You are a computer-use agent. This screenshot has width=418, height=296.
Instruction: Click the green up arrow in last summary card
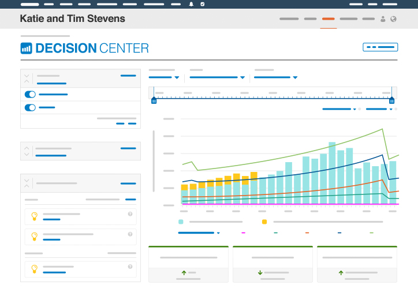pyautogui.click(x=341, y=273)
